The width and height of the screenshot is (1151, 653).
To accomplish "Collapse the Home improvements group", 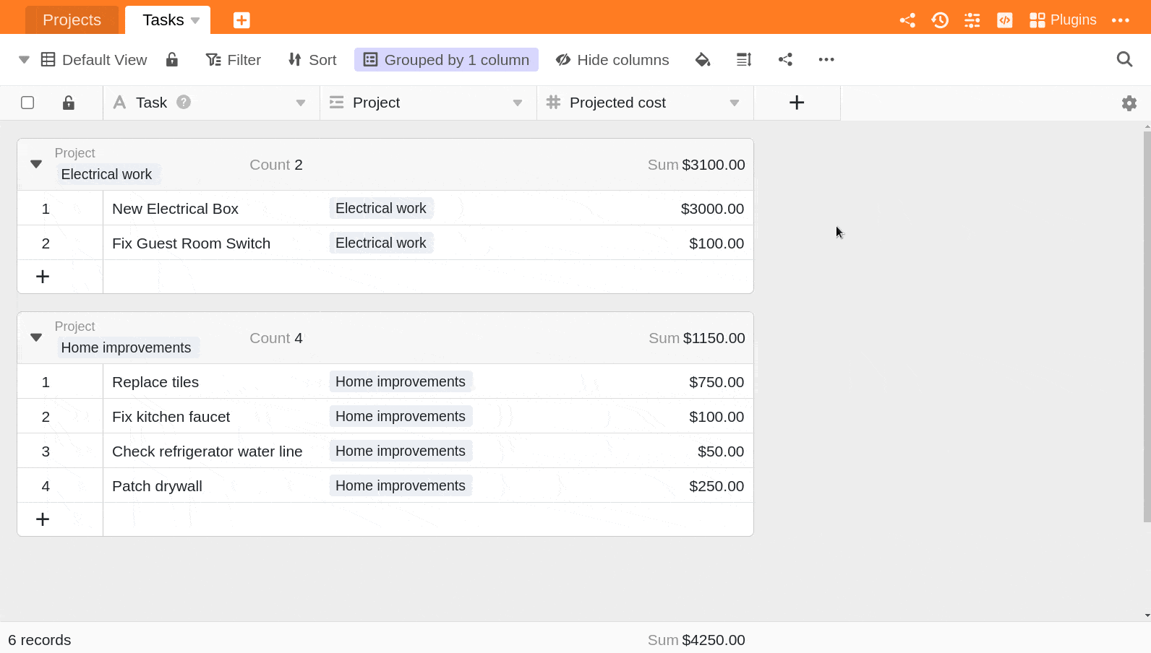I will 36,337.
